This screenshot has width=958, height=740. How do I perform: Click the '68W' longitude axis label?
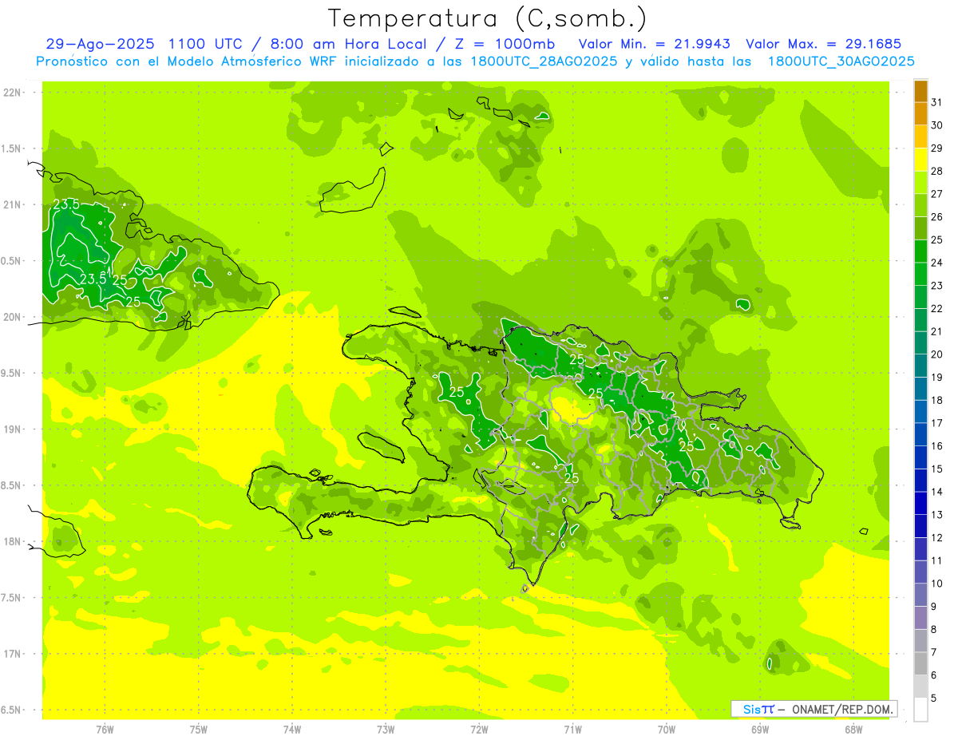(853, 730)
